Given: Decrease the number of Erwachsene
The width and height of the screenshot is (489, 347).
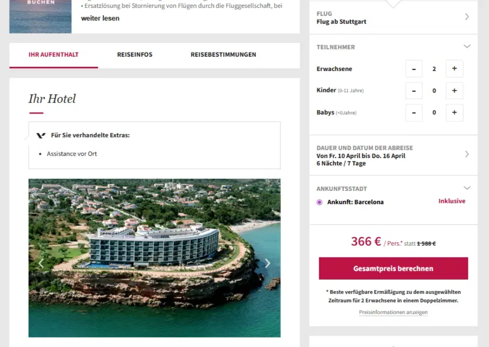Looking at the screenshot, I should (414, 69).
